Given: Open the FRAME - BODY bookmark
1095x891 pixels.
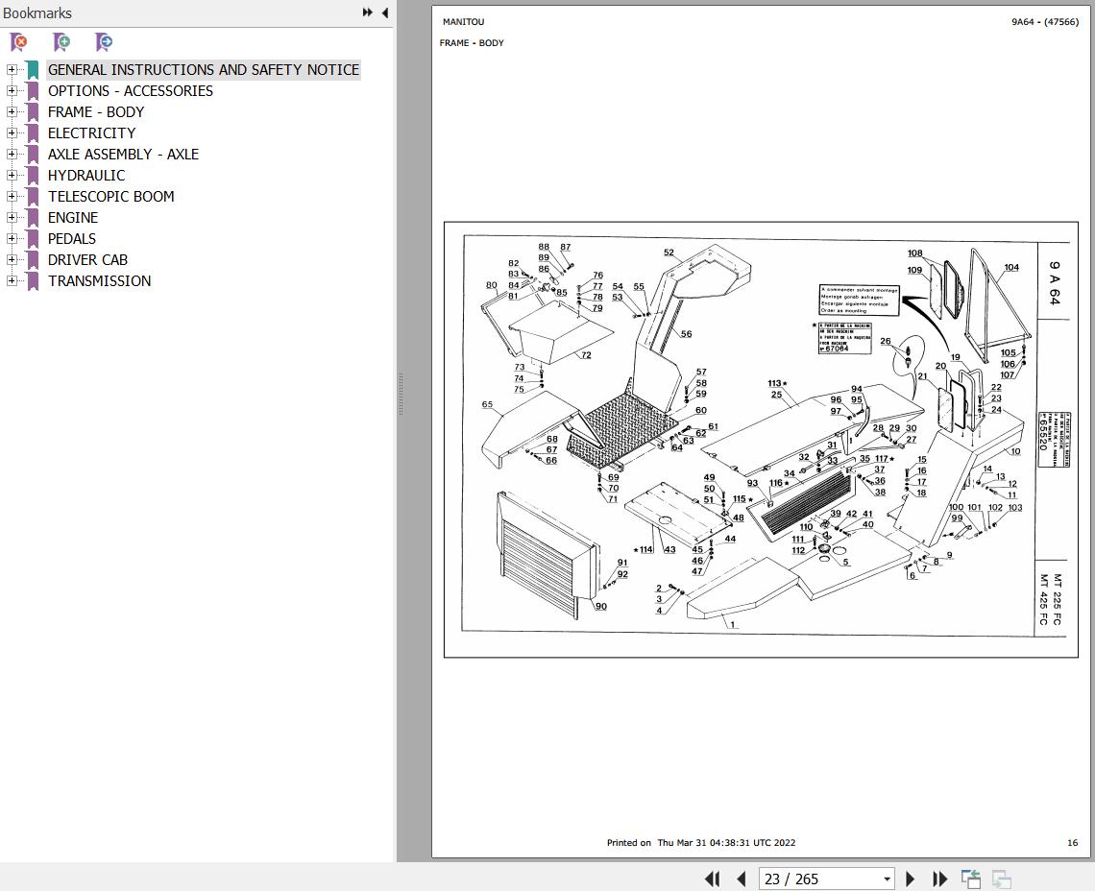Looking at the screenshot, I should pyautogui.click(x=96, y=111).
